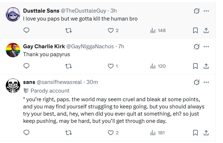Repost the Dusttale Sans tweet
Screen dimensions: 223x143
68,30
